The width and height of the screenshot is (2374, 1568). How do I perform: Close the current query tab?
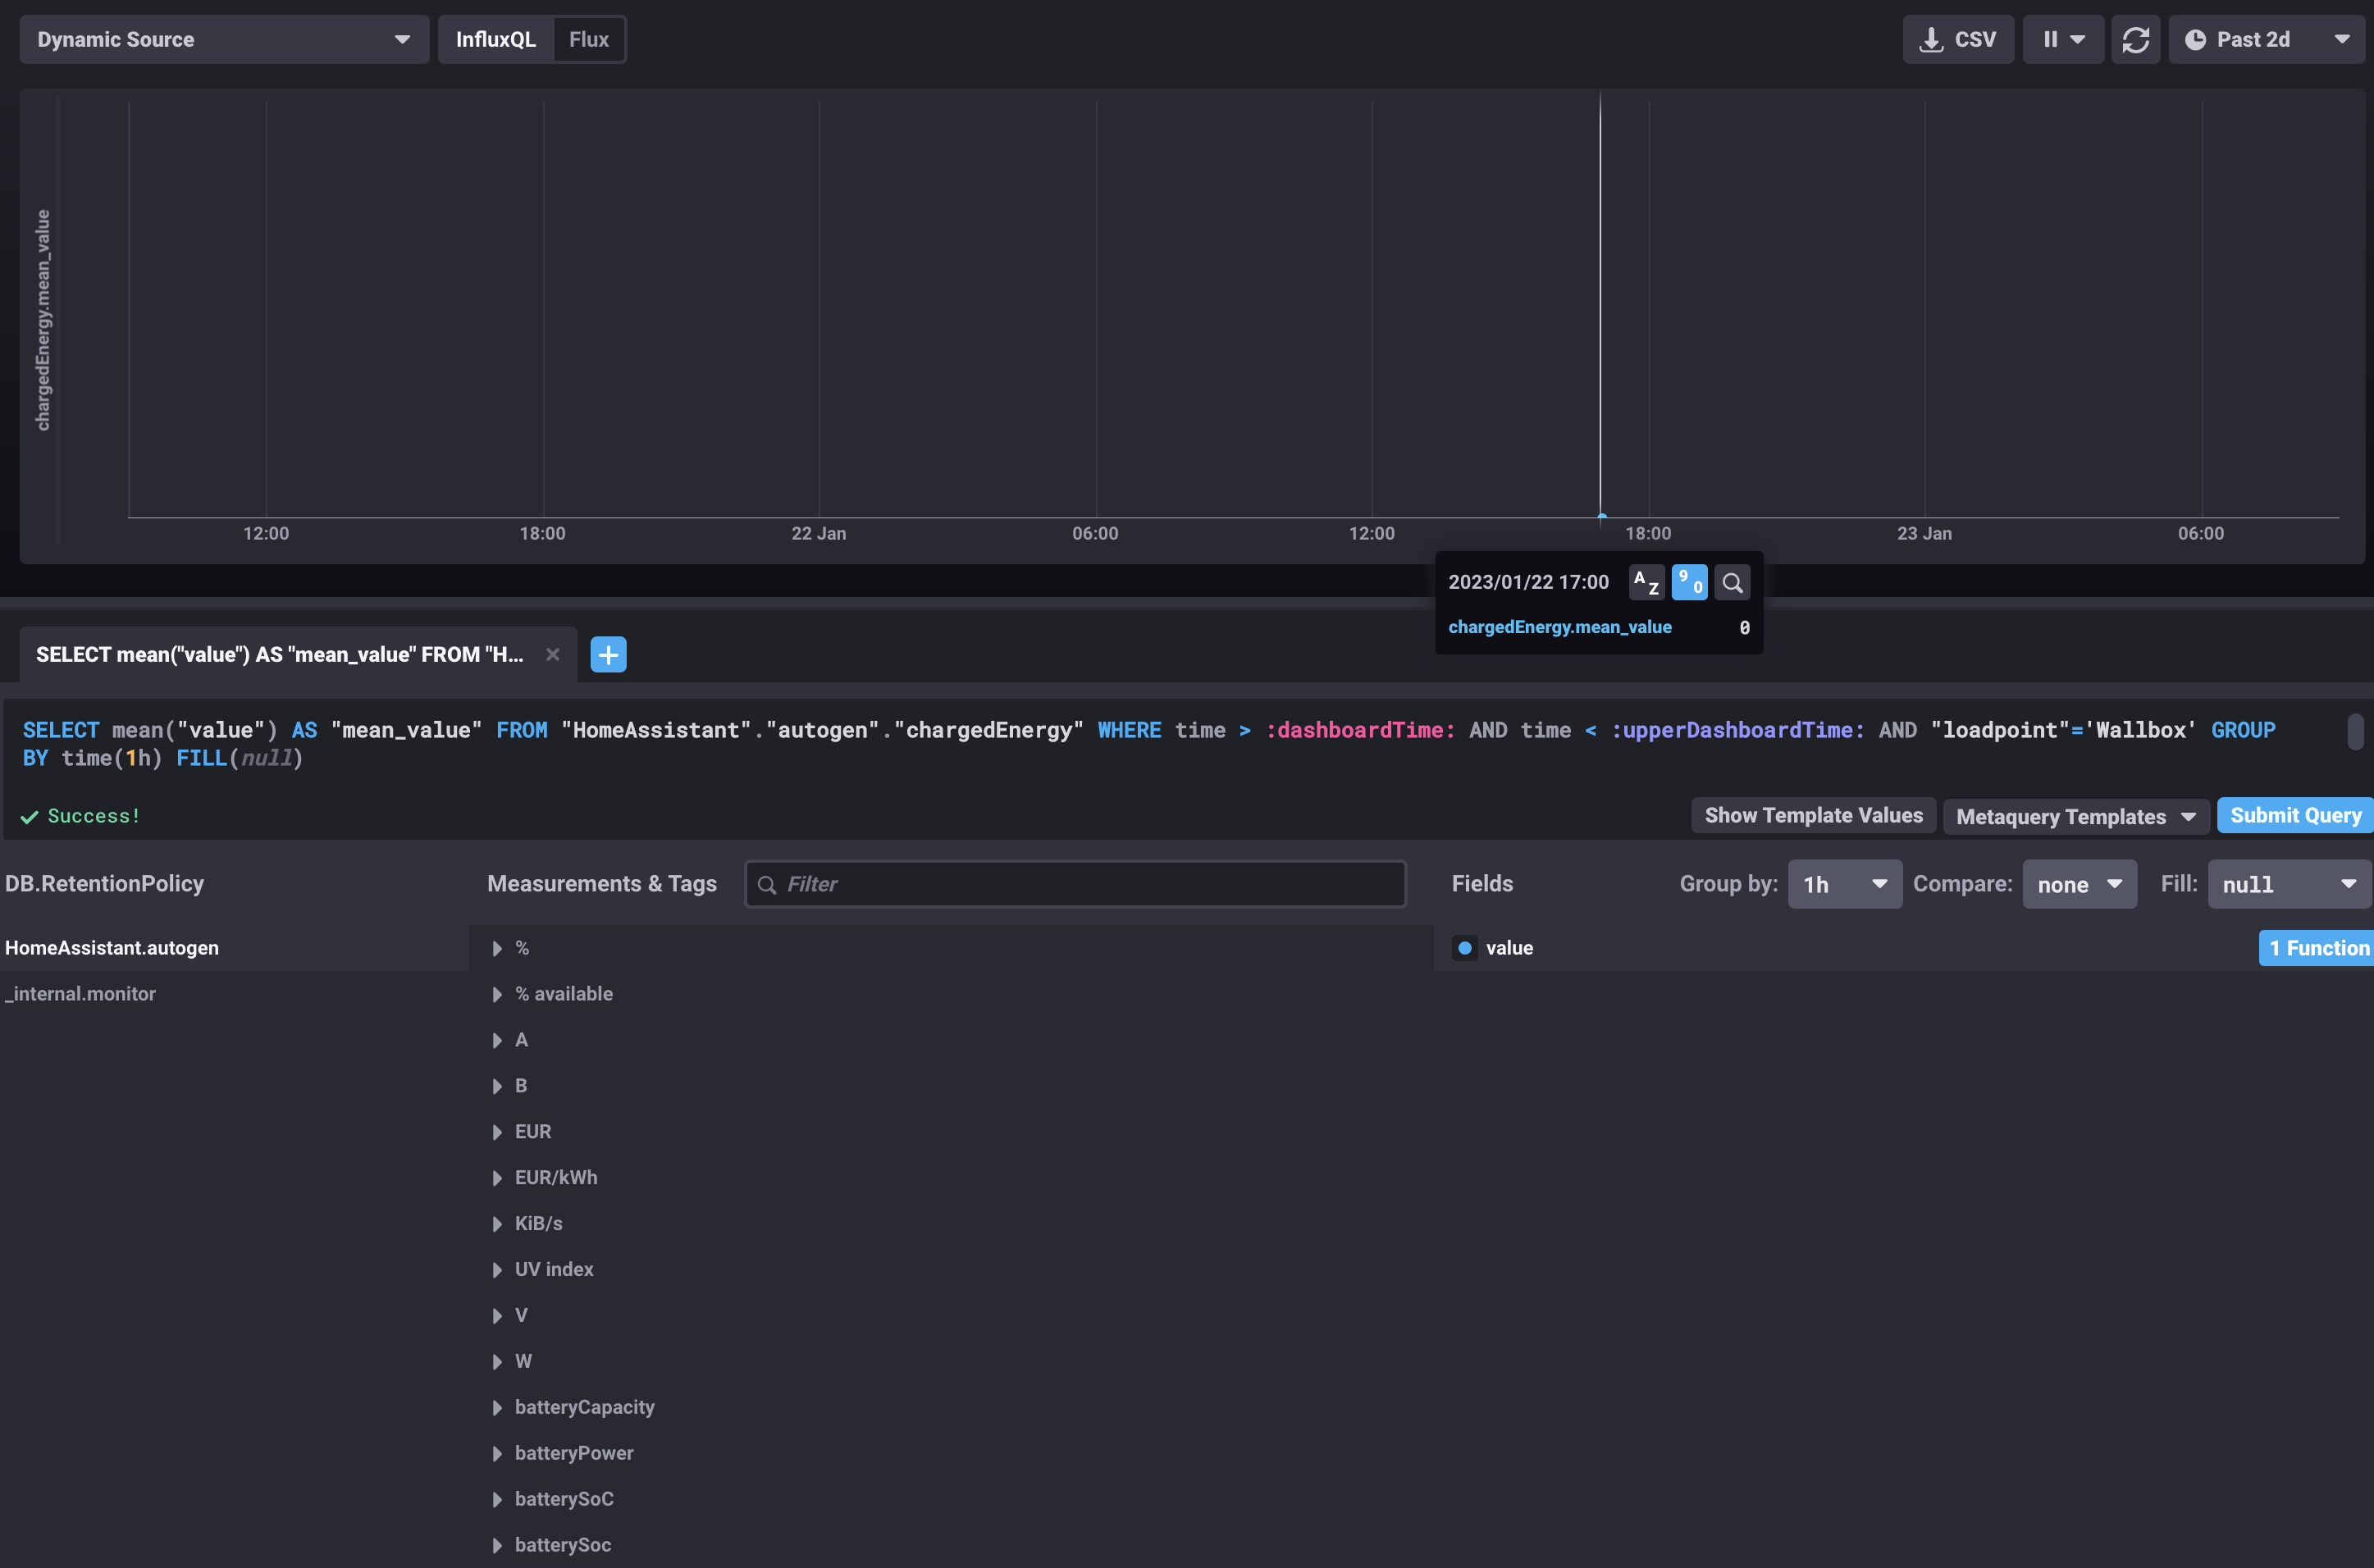pos(553,654)
